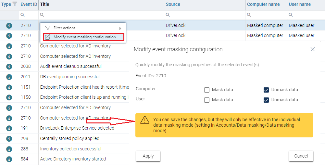Uncheck Unmask data for Computer
Viewport: 325px width, 165px height.
(x=266, y=90)
